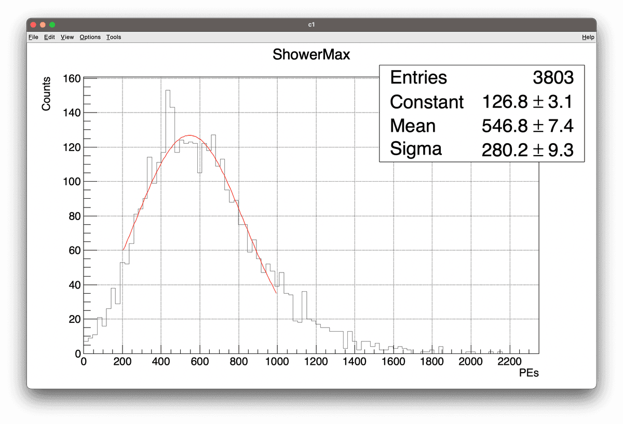Select the Entries 3803 stats row
Viewport: 623px width, 424px height.
(482, 78)
